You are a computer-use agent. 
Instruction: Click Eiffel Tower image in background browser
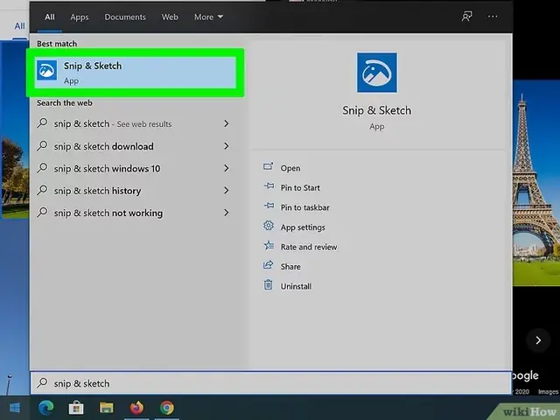[x=536, y=183]
